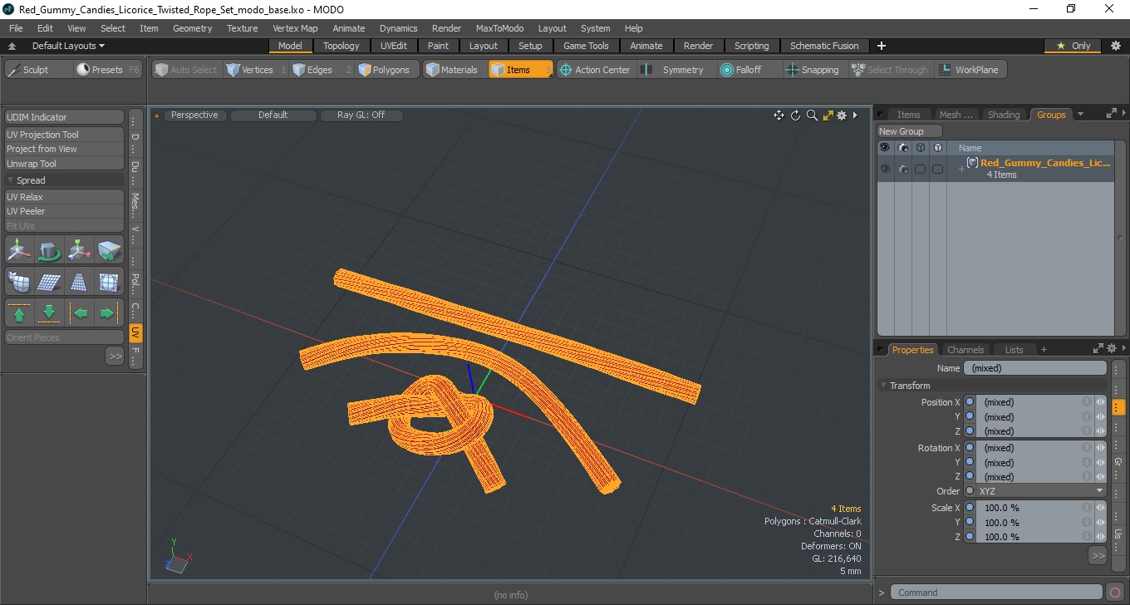The height and width of the screenshot is (605, 1130).
Task: Toggle the Position X channel dot
Action: click(x=969, y=402)
